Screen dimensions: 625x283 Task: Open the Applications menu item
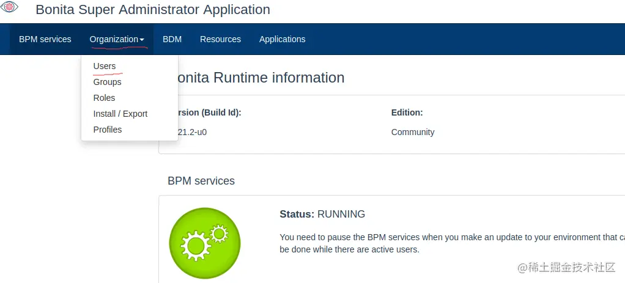coord(282,39)
